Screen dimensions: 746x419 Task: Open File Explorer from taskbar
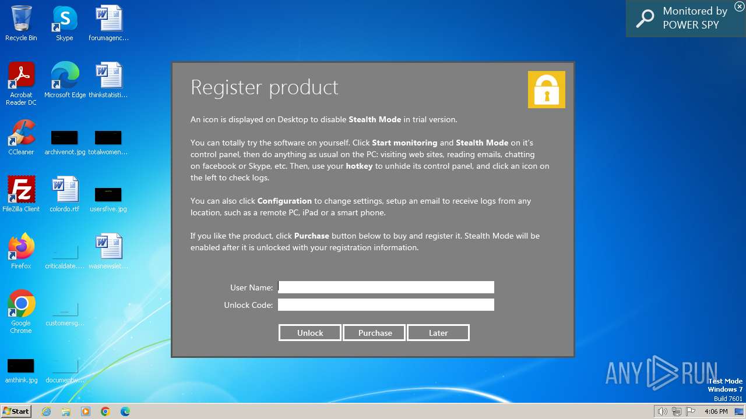click(x=66, y=411)
